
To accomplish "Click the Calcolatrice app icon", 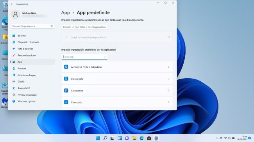I will pyautogui.click(x=66, y=90).
